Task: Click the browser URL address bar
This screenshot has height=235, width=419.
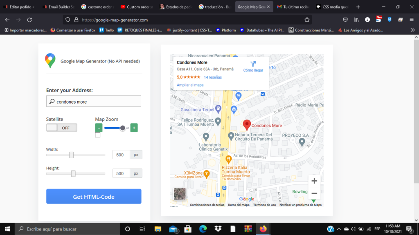Action: click(187, 20)
